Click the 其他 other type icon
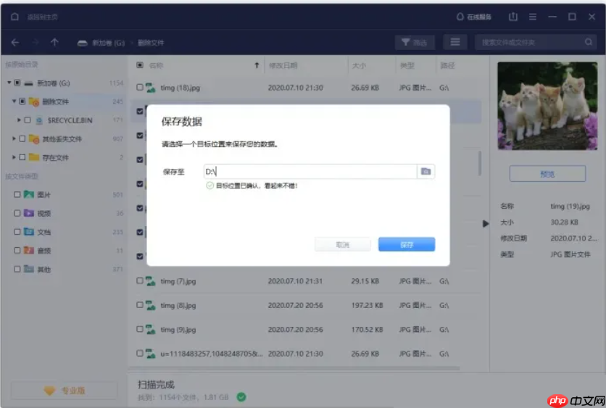 [28, 269]
